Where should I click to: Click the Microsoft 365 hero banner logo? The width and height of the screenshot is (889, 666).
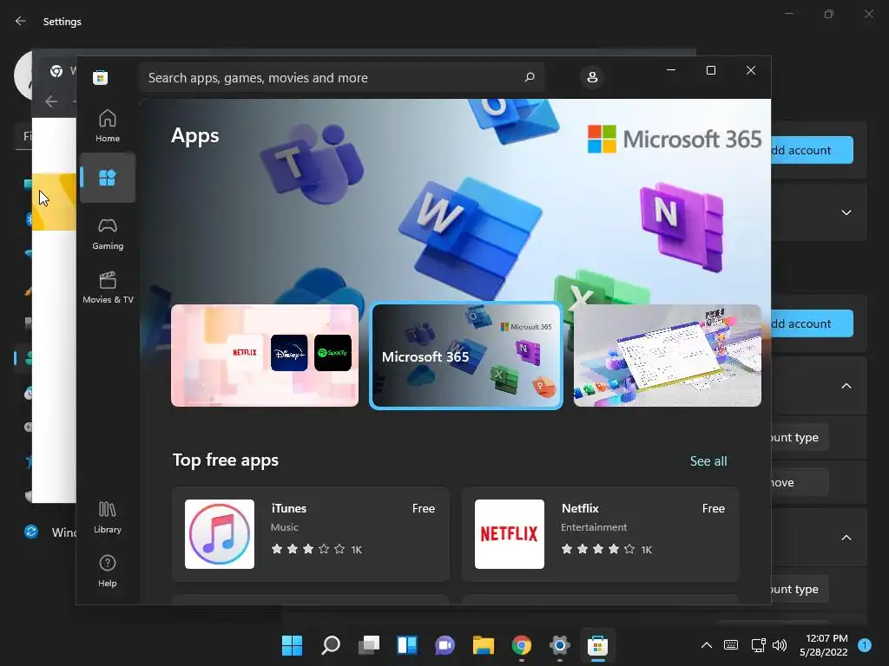[675, 140]
